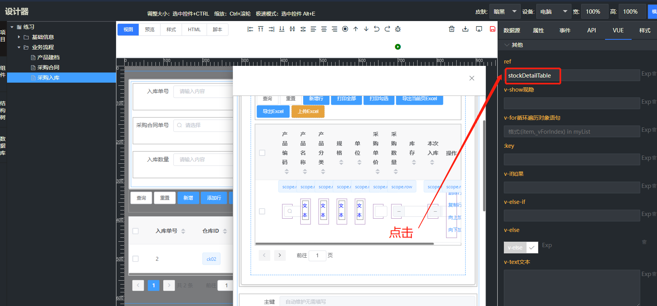Check the dialog table row checkbox
Screen dimensions: 657x306
pyautogui.click(x=262, y=211)
